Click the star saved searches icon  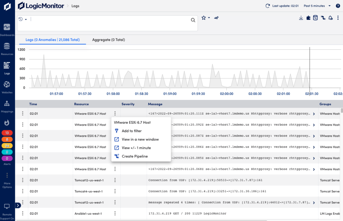click(204, 18)
